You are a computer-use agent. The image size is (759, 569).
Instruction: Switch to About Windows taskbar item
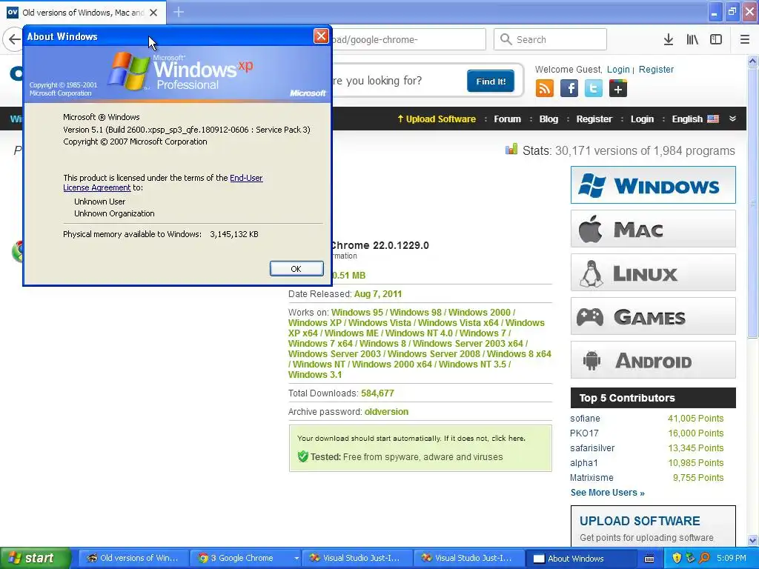(x=580, y=558)
